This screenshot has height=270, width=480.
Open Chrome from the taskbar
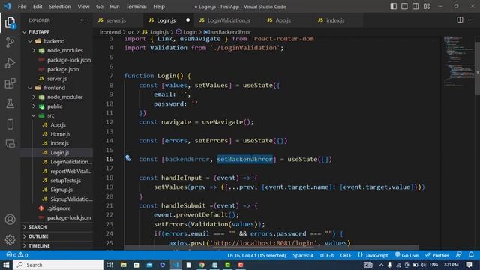coord(202,265)
